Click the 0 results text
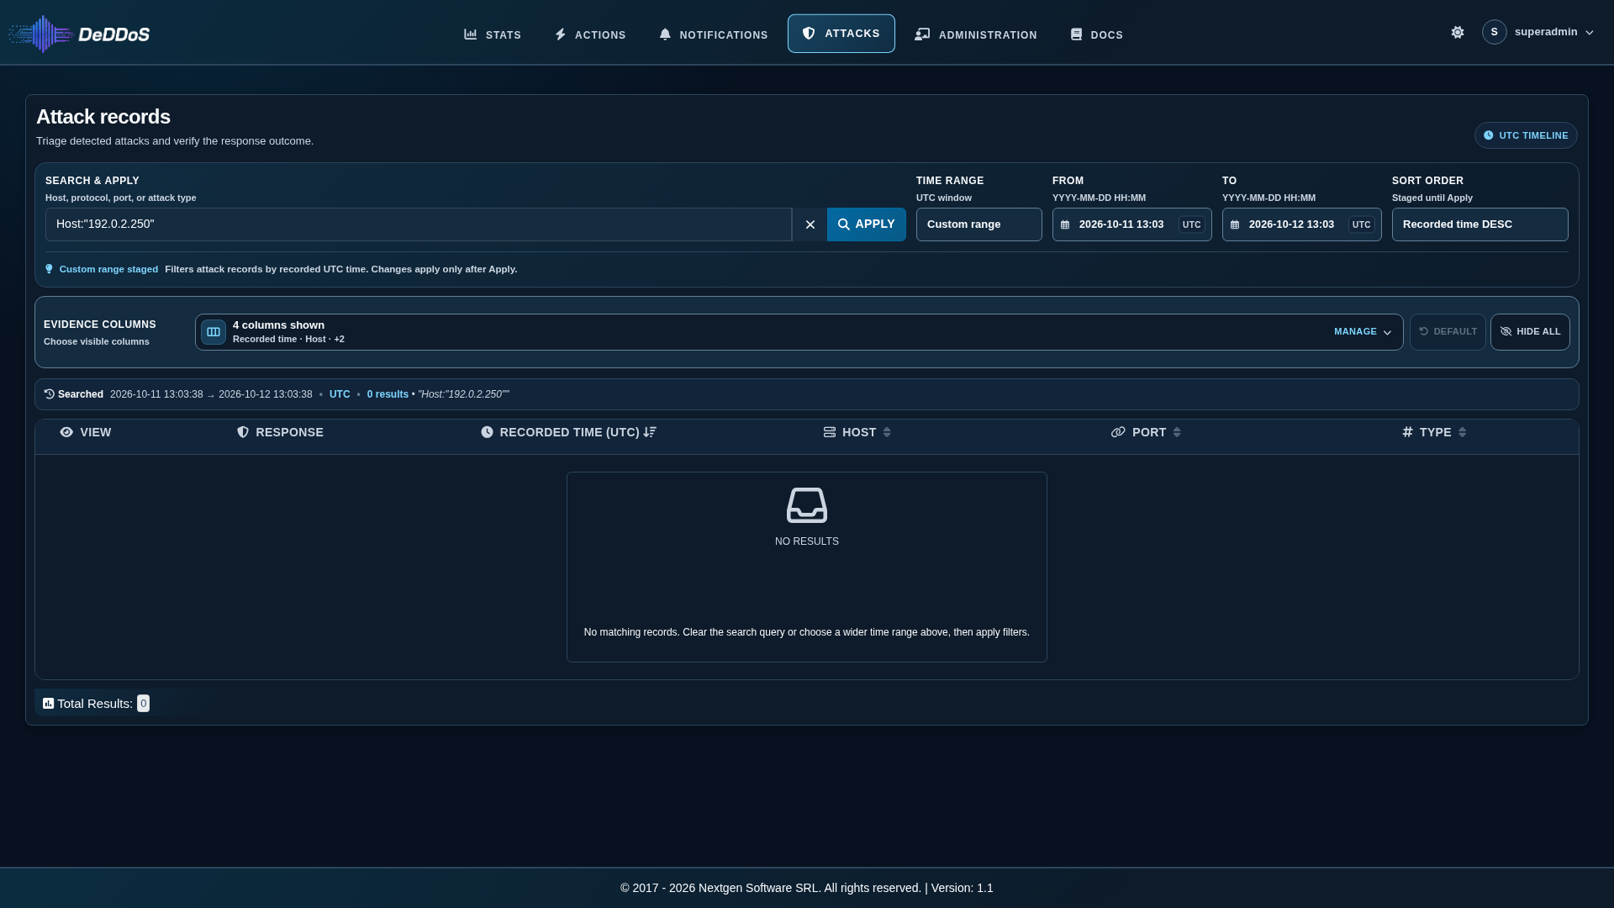 pos(388,394)
